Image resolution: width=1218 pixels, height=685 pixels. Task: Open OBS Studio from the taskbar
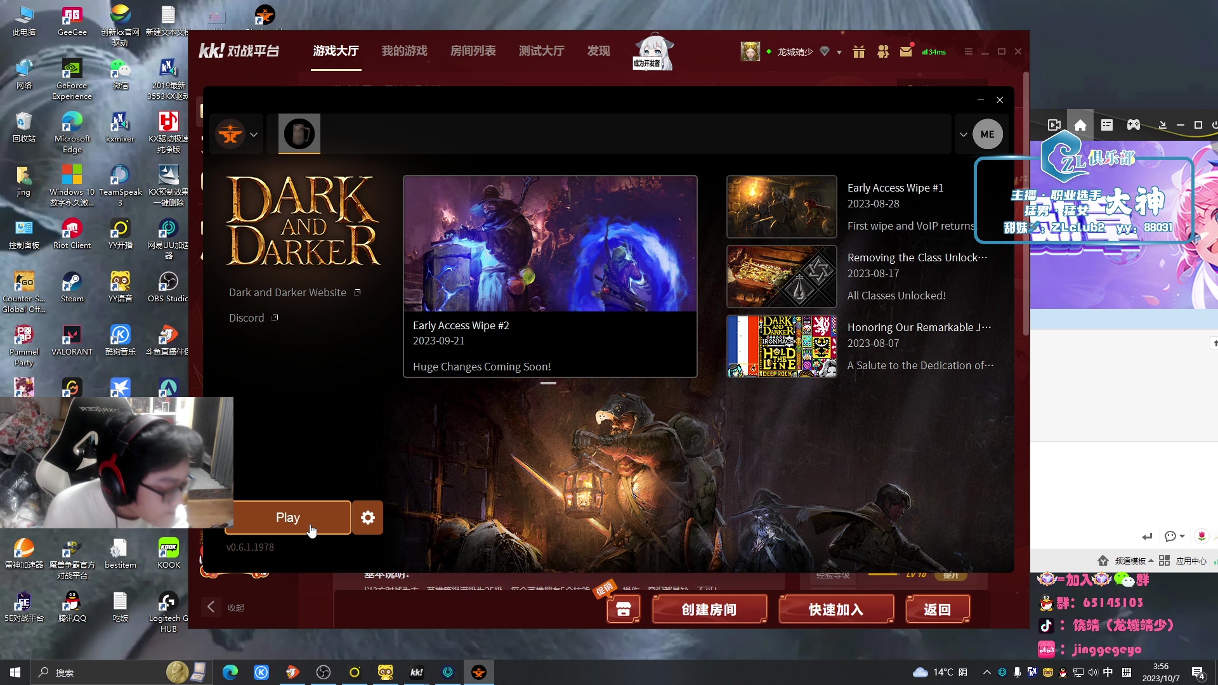(324, 672)
